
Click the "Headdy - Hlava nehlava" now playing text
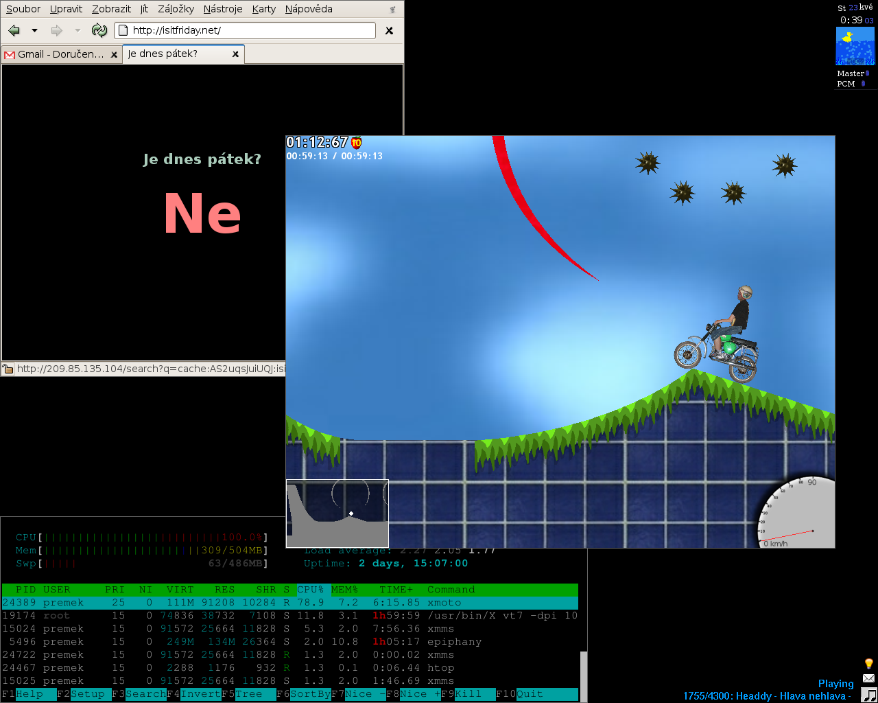(x=791, y=696)
